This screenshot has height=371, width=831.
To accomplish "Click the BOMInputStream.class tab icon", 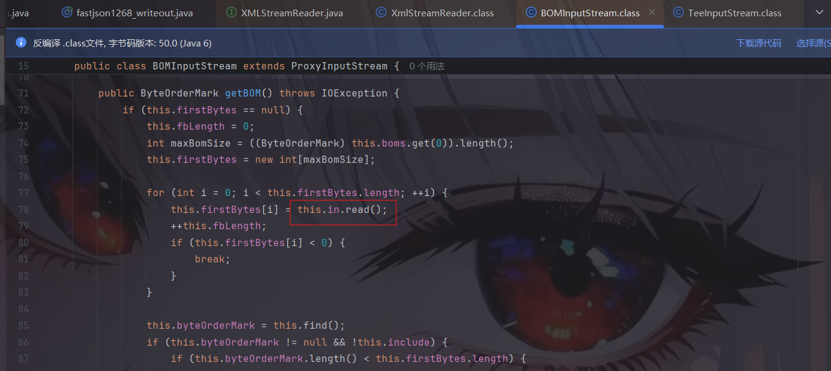I will point(531,13).
